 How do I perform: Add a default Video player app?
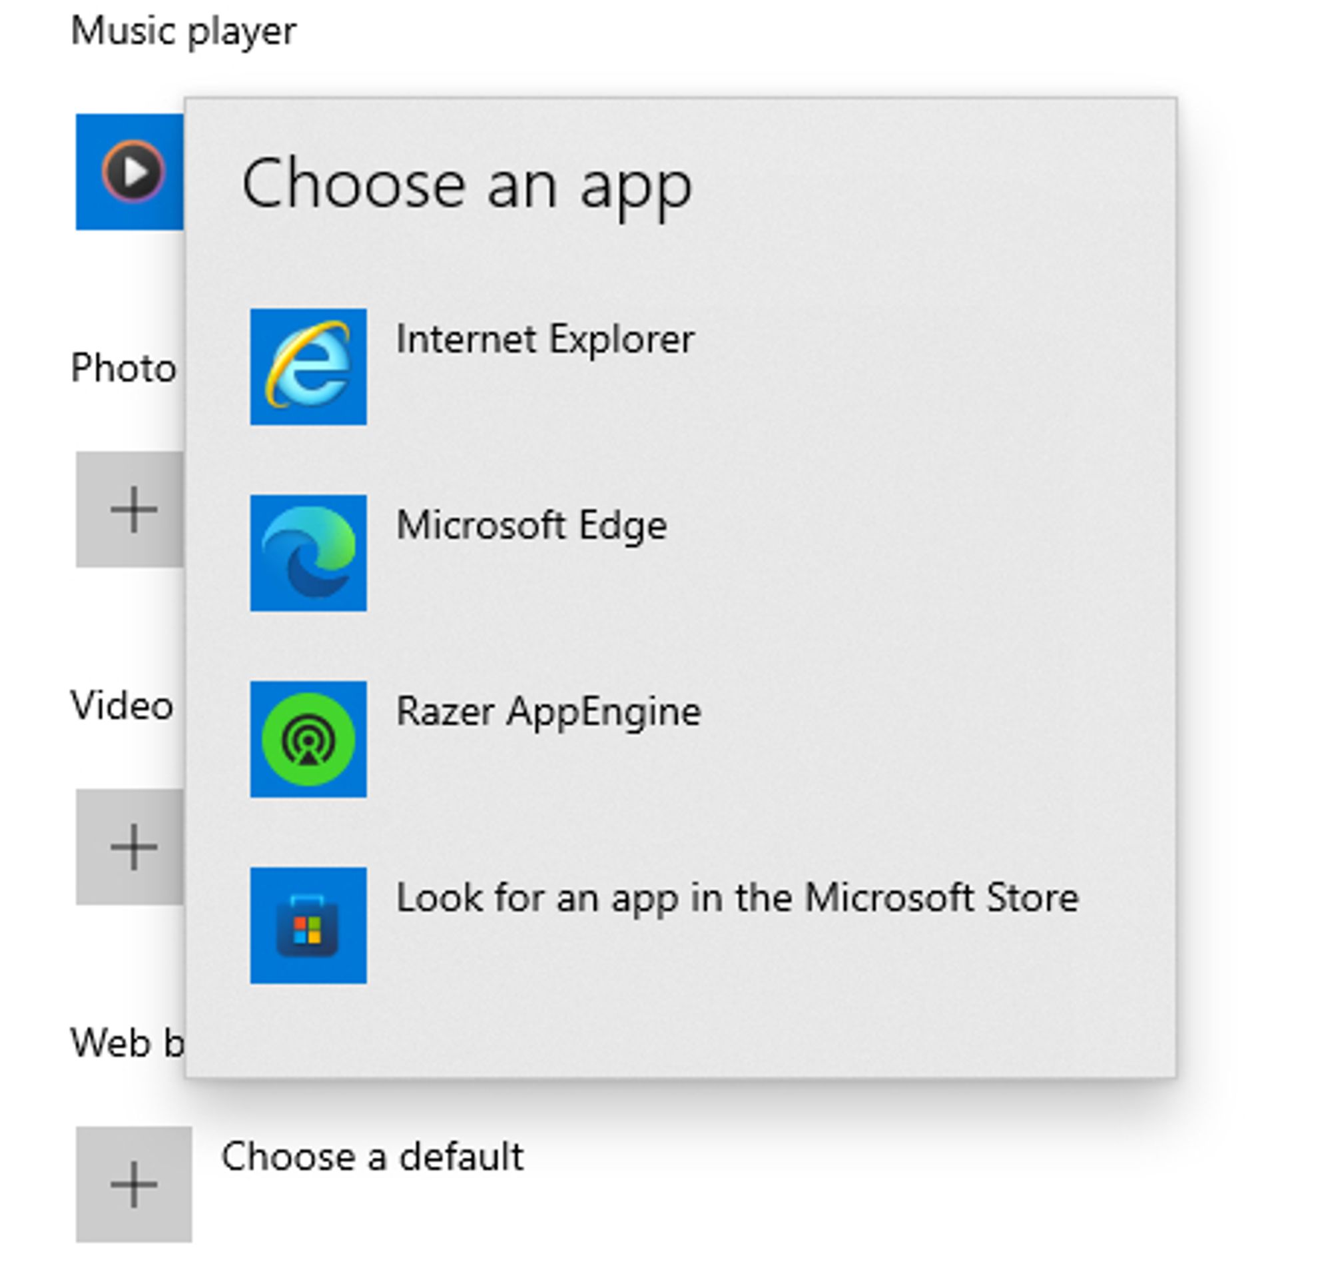(130, 848)
